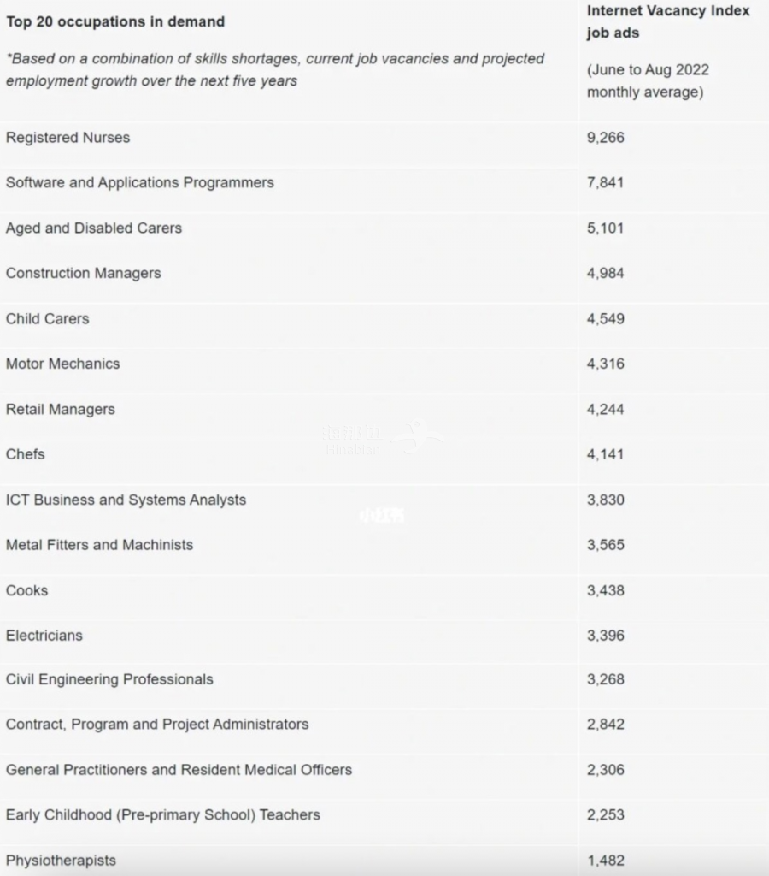769x876 pixels.
Task: Click Software and Applications Programmers entry
Action: pos(139,182)
